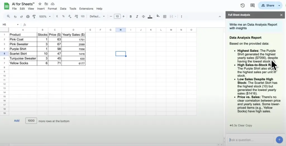286x146 pixels.
Task: Open the comments icon beside Share
Action: click(252, 5)
